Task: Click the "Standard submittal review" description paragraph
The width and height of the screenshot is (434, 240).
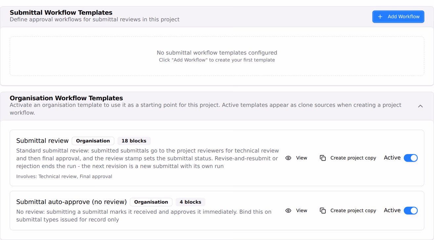Action: pos(148,158)
